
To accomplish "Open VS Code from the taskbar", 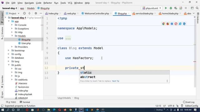I will click(87, 110).
